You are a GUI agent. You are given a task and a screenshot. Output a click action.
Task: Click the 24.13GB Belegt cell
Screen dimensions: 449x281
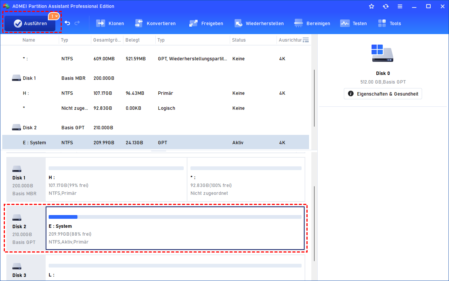(134, 143)
